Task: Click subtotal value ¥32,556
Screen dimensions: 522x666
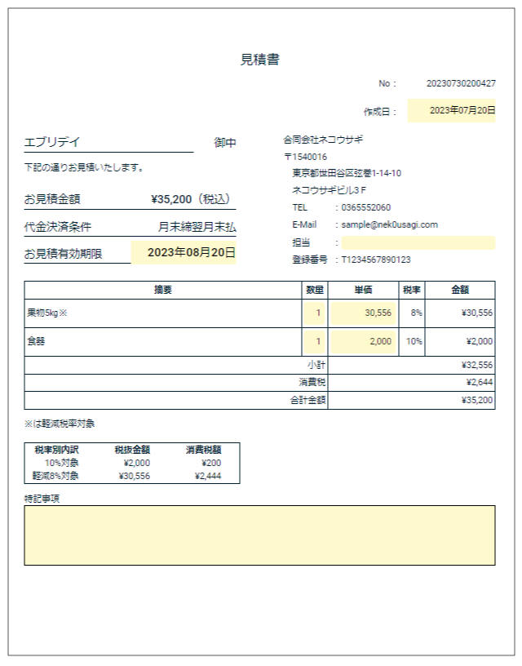Action: pos(477,365)
